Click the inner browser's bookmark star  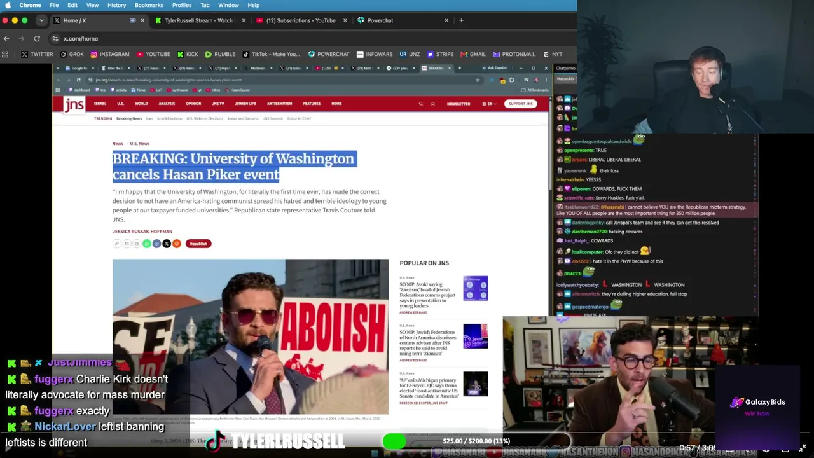pyautogui.click(x=478, y=80)
